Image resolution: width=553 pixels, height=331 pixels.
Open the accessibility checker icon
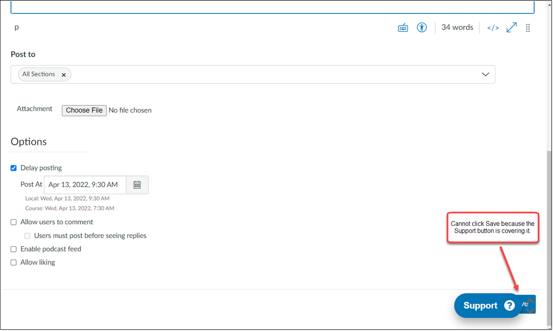coord(422,28)
